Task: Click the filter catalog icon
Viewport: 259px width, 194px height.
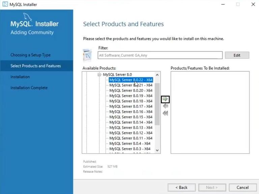Action: [x=87, y=55]
